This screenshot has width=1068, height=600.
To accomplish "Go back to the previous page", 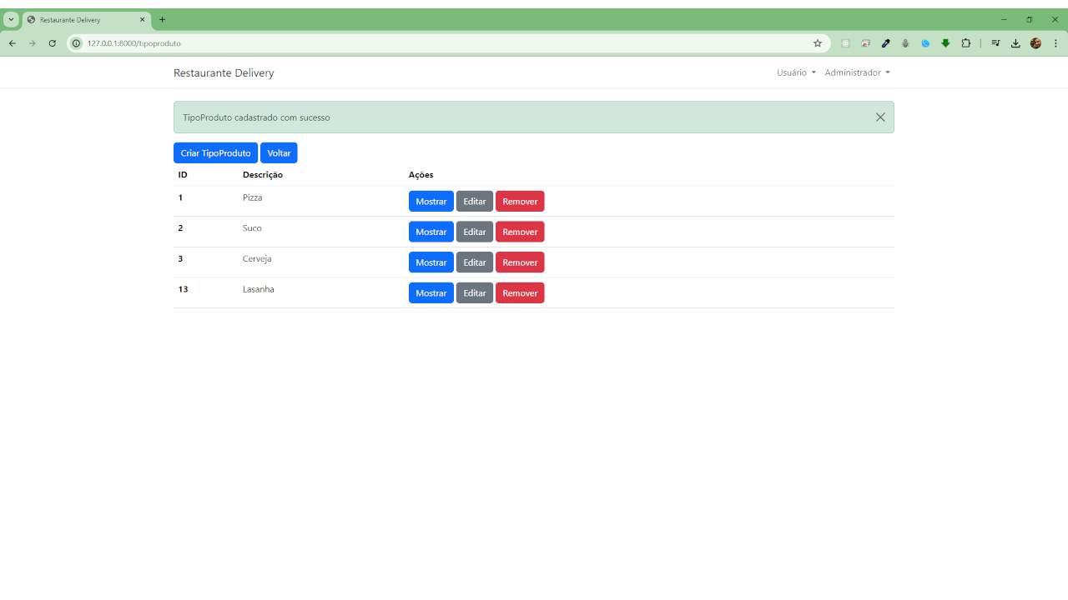I will [13, 43].
